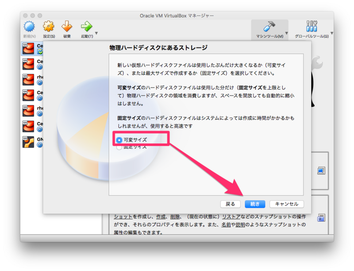This screenshot has height=271, width=354.
Task: Open the 作成 link in background text
Action: (x=161, y=217)
